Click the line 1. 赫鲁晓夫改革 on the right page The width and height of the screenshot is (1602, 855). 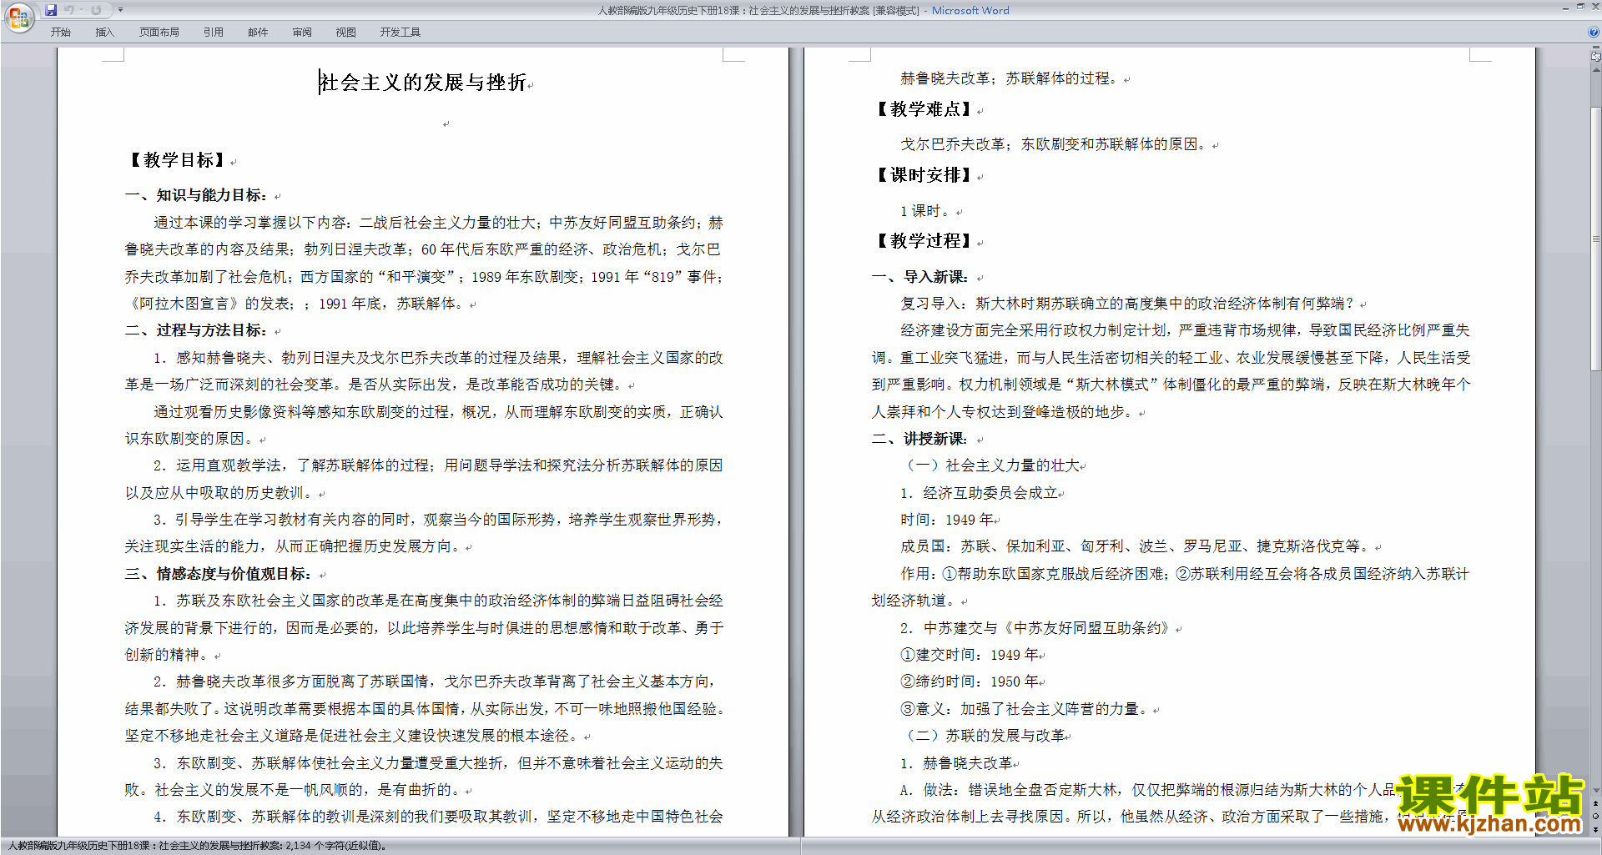[956, 763]
